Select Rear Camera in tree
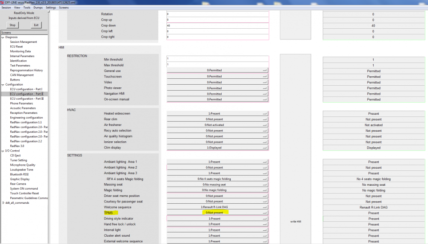Image resolution: width=428 pixels, height=244 pixels. 18,184
